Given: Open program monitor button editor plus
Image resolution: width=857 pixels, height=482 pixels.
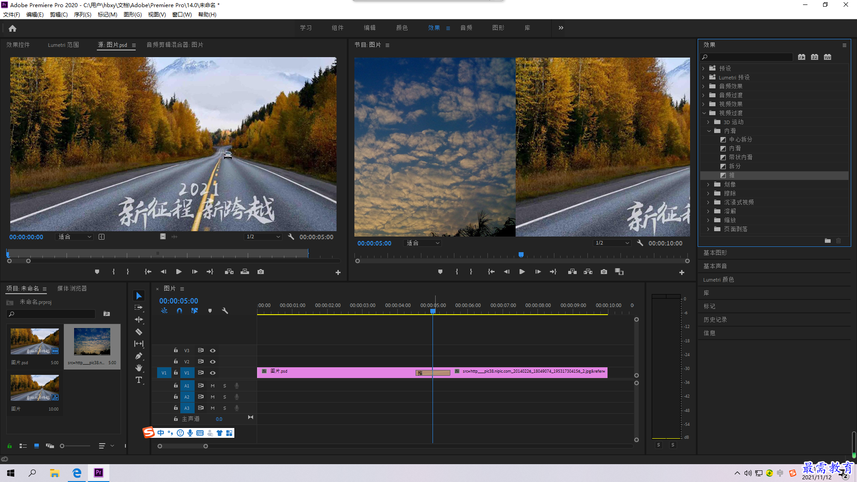Looking at the screenshot, I should coord(682,272).
